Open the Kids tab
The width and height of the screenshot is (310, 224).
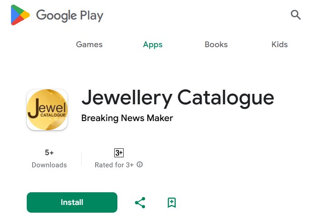click(x=279, y=44)
